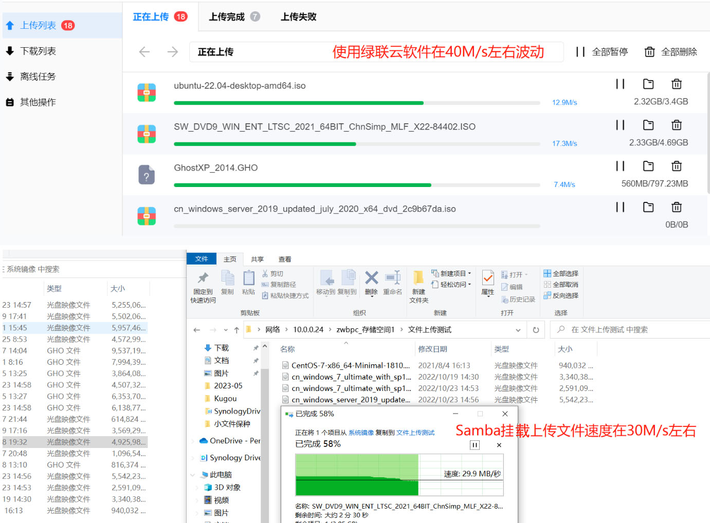
Task: Click the ubuntu-22.04 upload progress bar
Action: (357, 103)
